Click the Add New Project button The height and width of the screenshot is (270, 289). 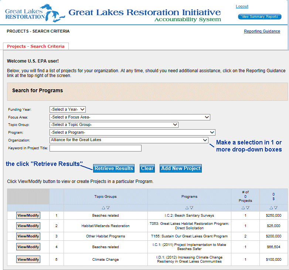(181, 168)
